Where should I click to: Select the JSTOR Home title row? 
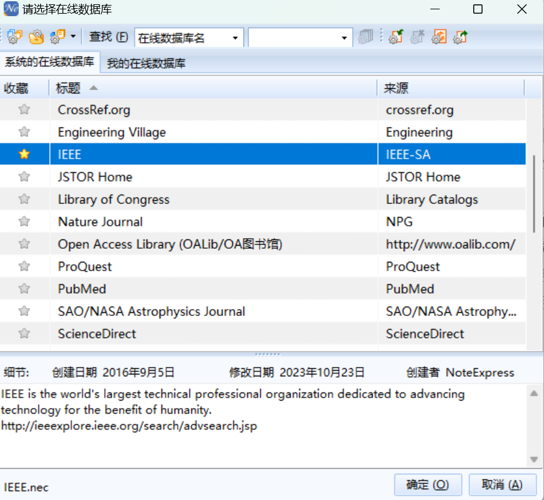214,177
